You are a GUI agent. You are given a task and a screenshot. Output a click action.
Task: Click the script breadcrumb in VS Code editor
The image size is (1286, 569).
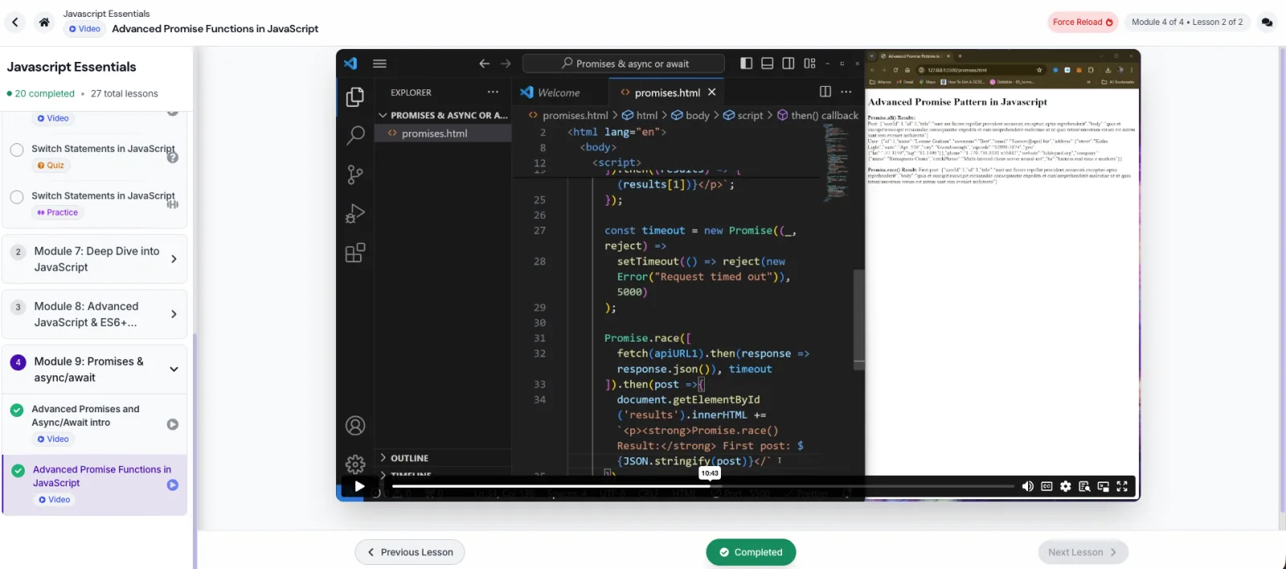[x=743, y=115]
